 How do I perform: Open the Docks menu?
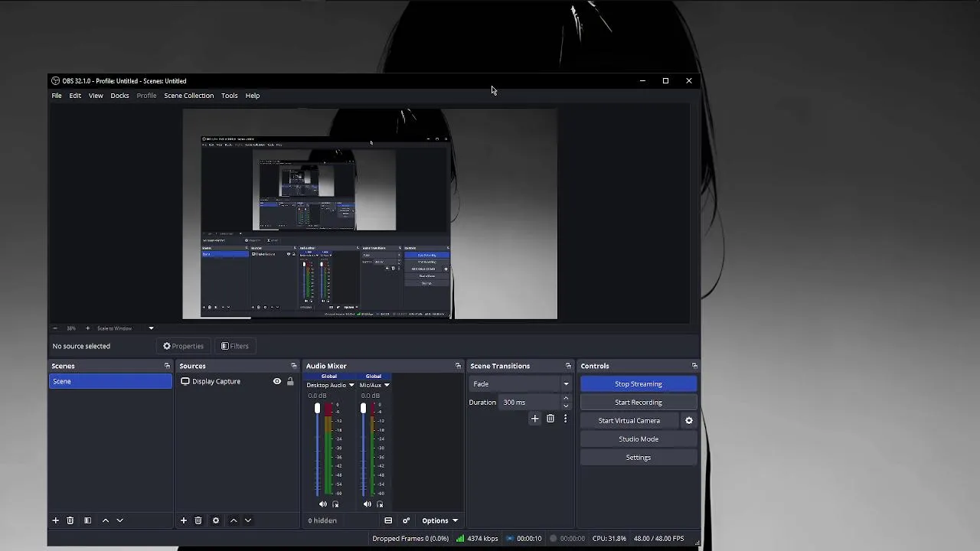pos(119,96)
